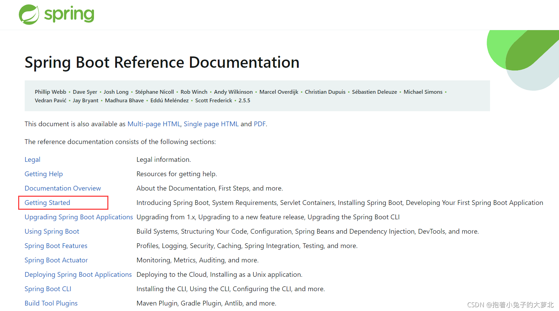
Task: Go to Using Spring Boot section
Action: click(52, 232)
